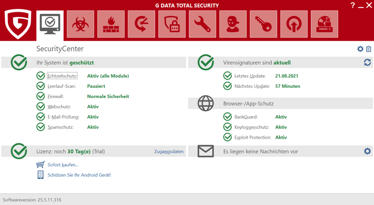Open the Tuner tab with wrench icon
The width and height of the screenshot is (374, 205).
pyautogui.click(x=202, y=24)
